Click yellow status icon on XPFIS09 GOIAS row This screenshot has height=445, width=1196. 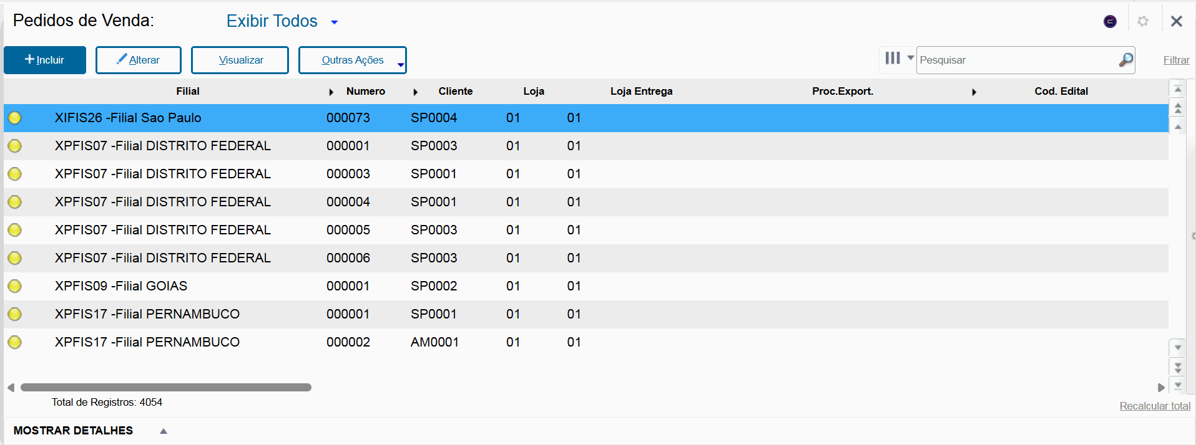[x=15, y=286]
